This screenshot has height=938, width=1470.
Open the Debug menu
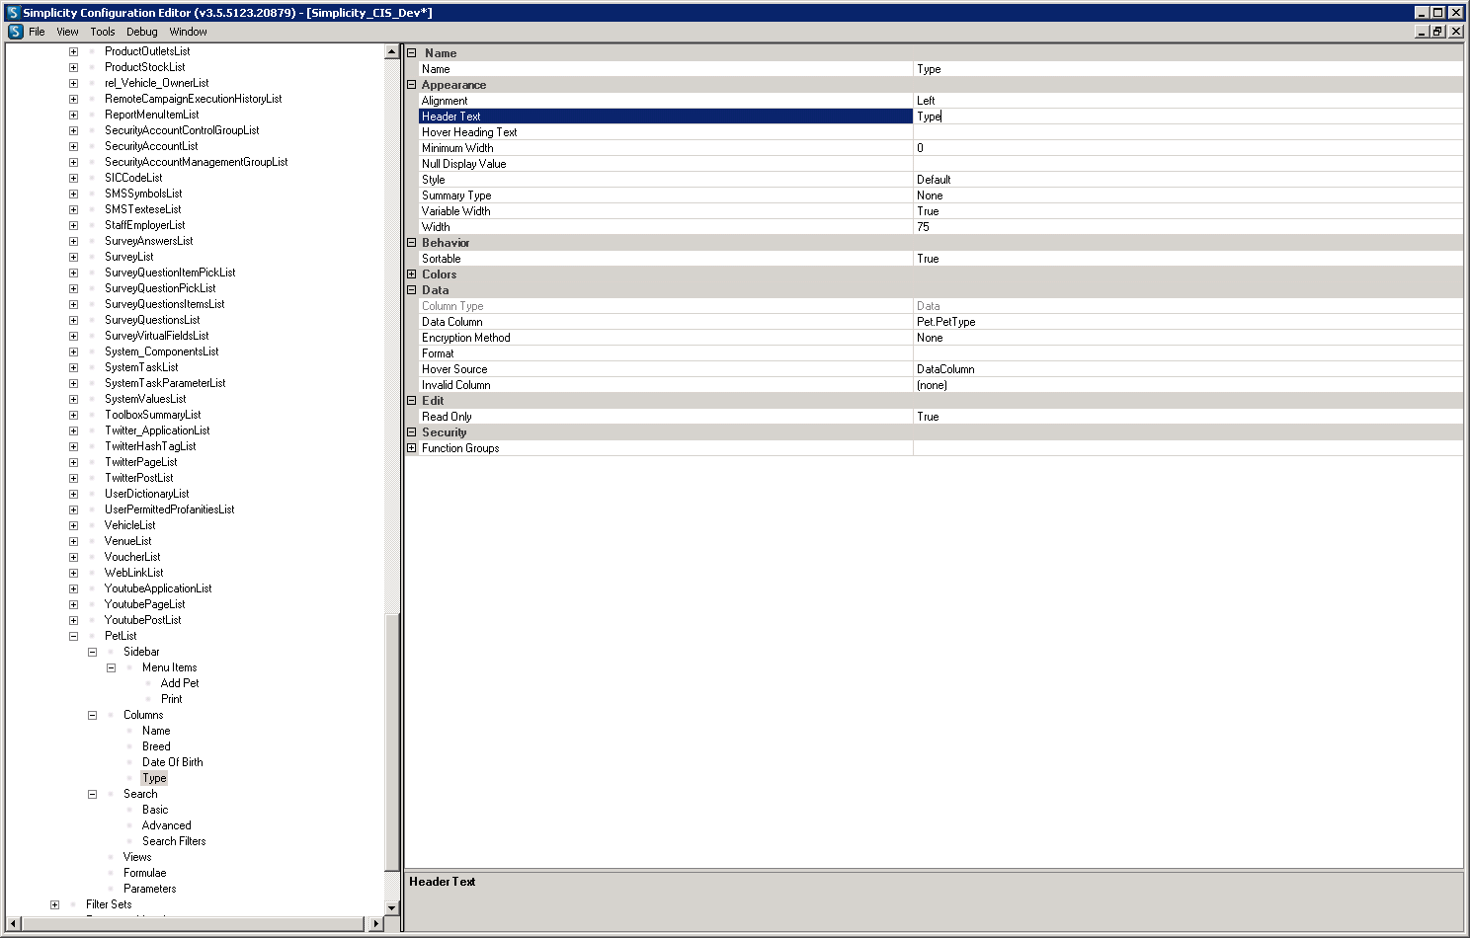pyautogui.click(x=141, y=32)
